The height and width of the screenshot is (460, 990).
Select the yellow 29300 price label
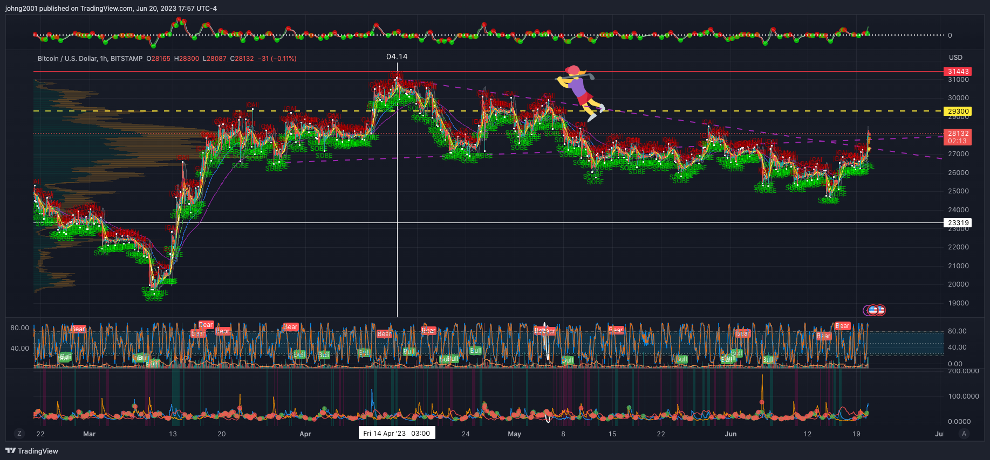[958, 111]
